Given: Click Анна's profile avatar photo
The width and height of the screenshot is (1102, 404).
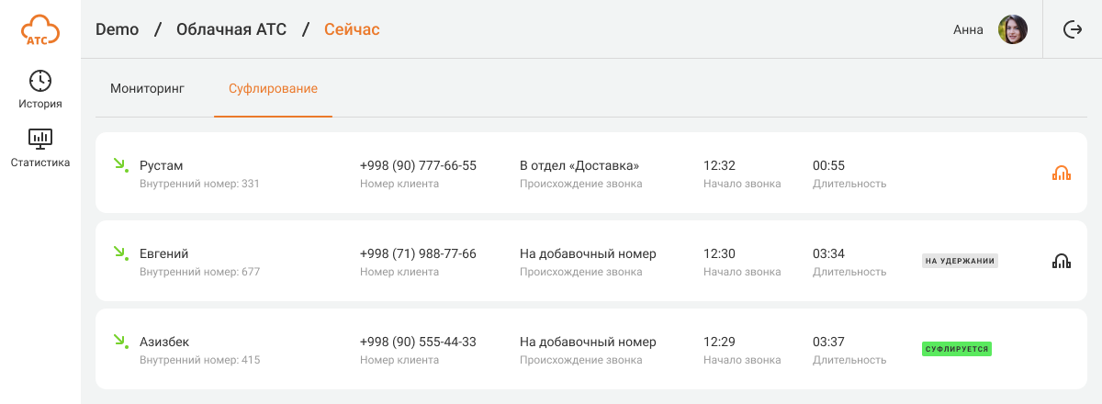Looking at the screenshot, I should 1013,29.
